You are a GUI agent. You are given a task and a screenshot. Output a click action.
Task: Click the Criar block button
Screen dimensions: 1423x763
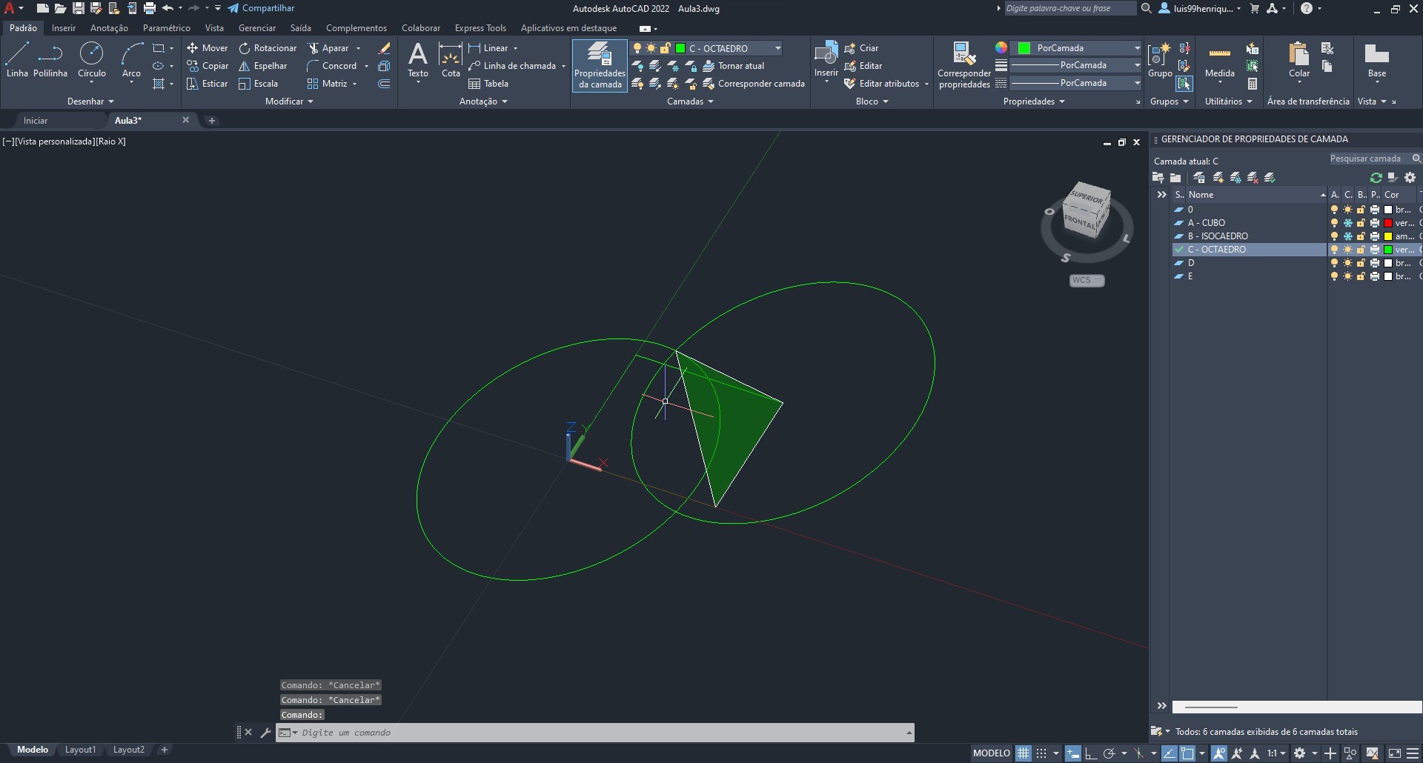(x=861, y=48)
